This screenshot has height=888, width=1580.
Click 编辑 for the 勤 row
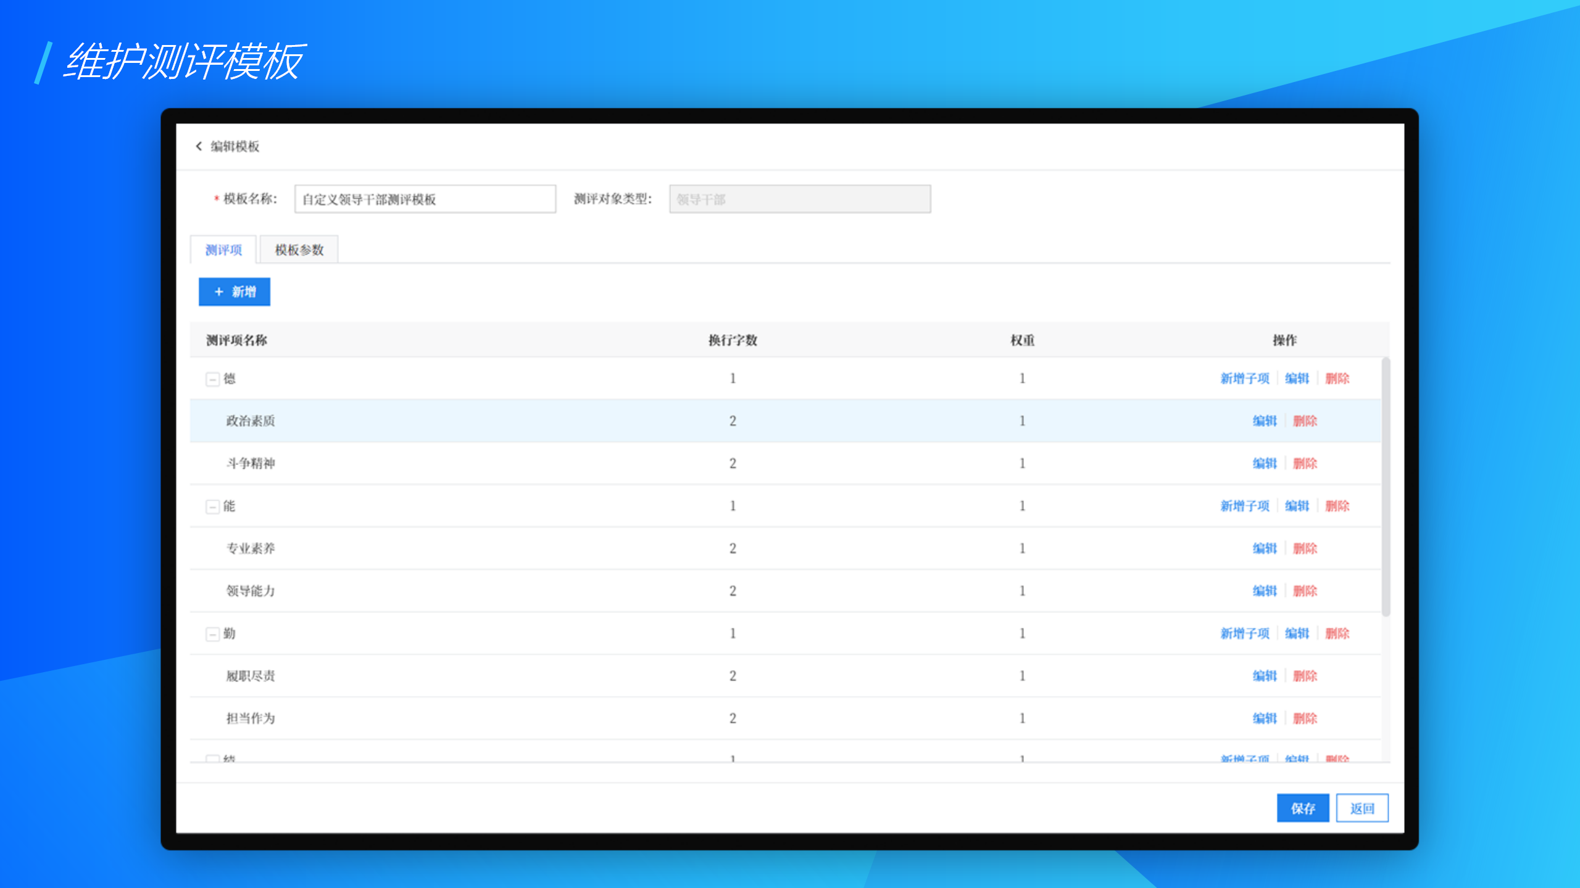(x=1297, y=634)
